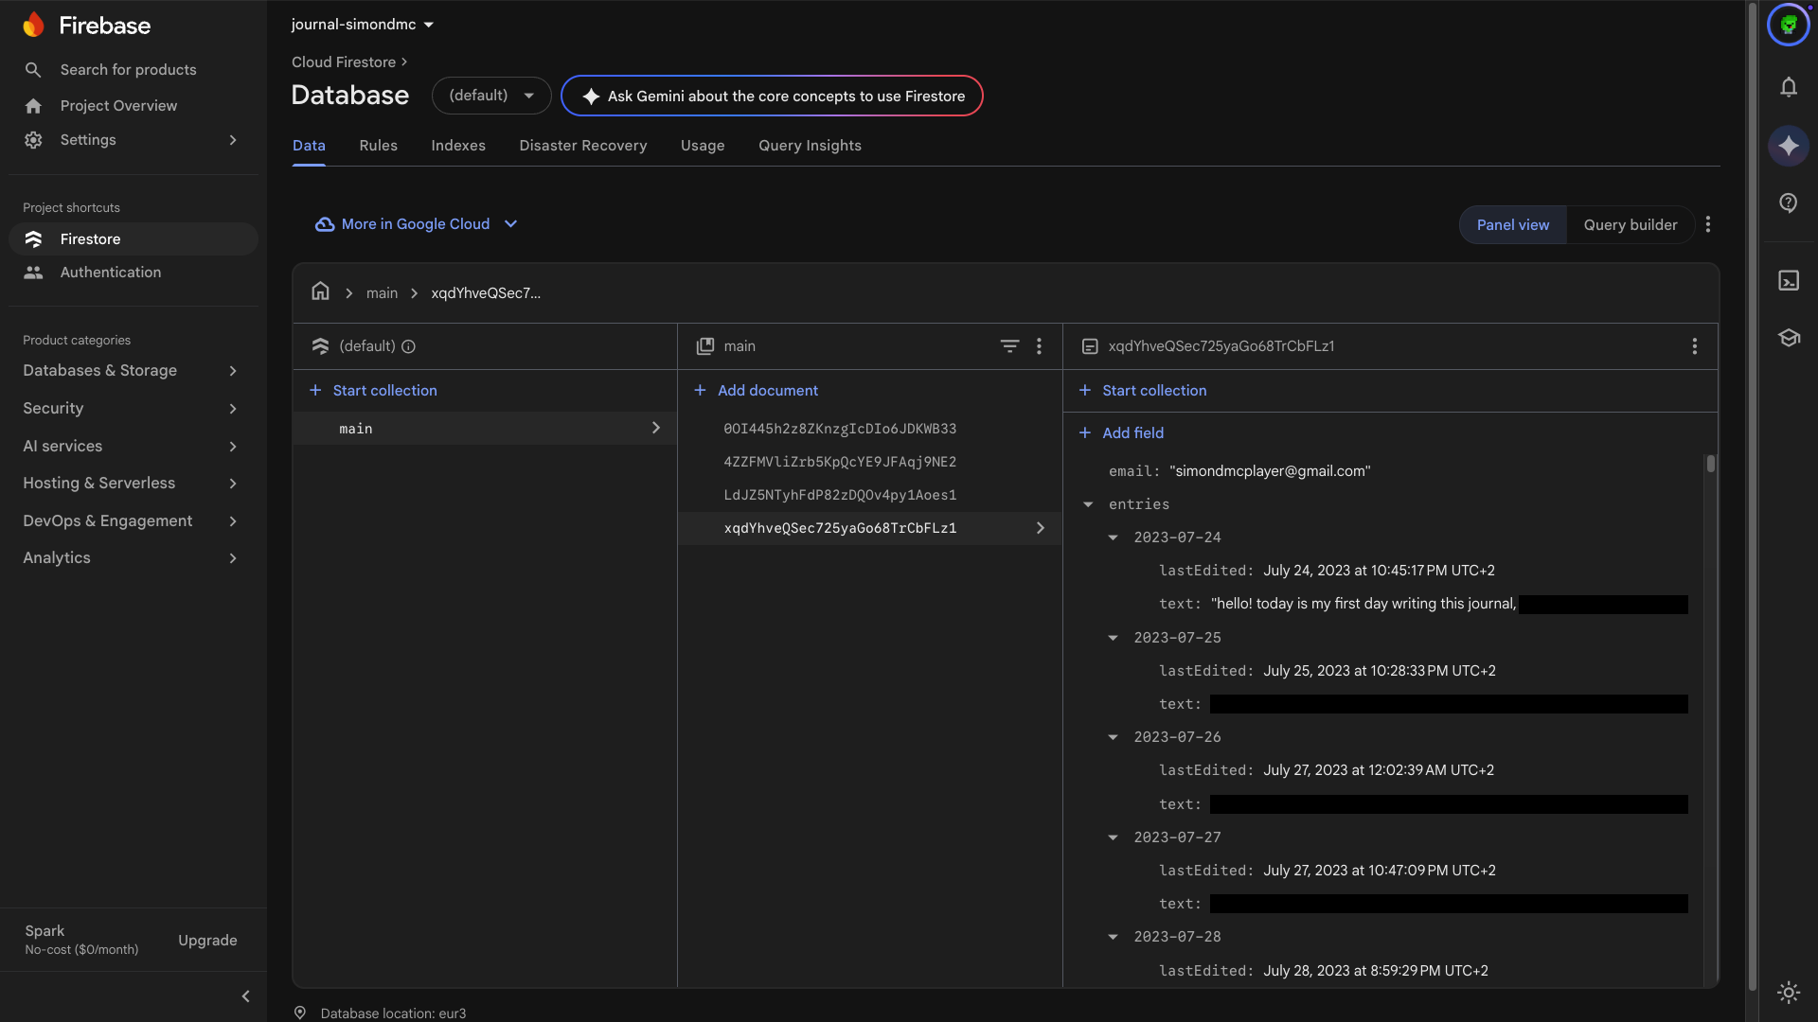Open the Cloud Shell terminal icon
The height and width of the screenshot is (1022, 1818).
(x=1788, y=280)
